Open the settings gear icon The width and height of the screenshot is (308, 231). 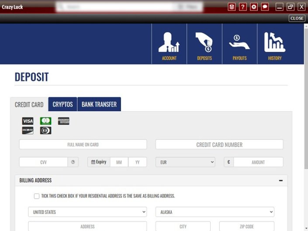coord(254,7)
